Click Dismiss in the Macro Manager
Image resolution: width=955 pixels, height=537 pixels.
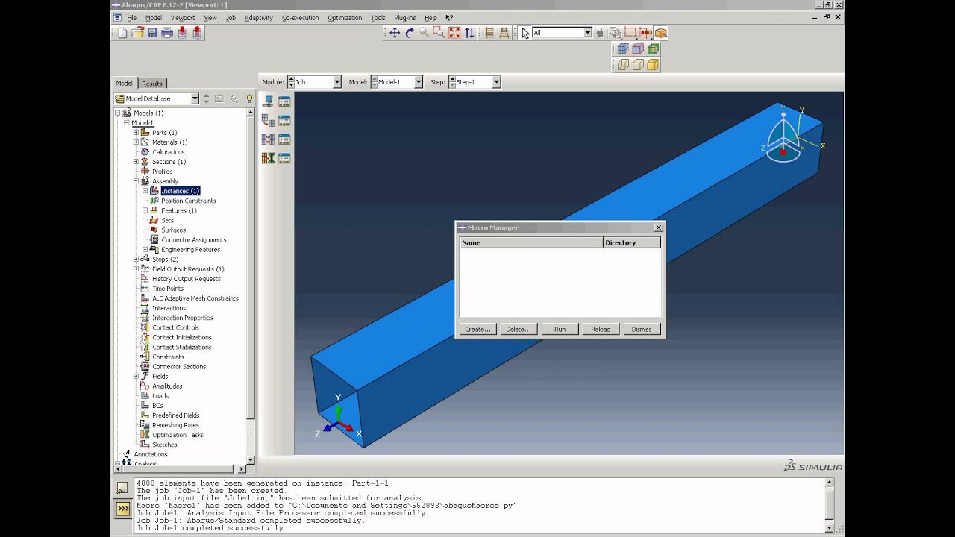click(642, 329)
